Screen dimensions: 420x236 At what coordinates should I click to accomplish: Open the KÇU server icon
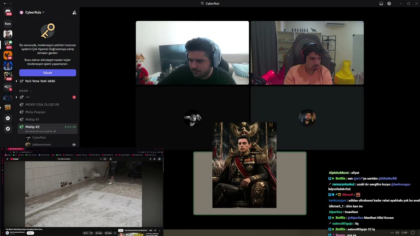[8, 87]
